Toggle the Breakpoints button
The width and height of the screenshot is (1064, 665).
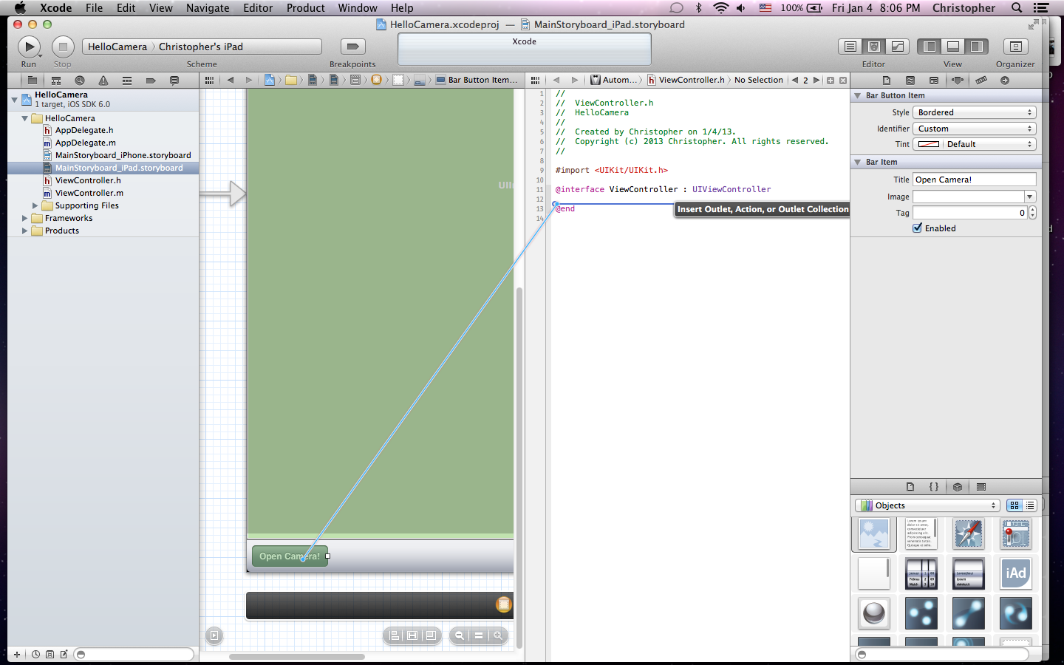click(352, 47)
